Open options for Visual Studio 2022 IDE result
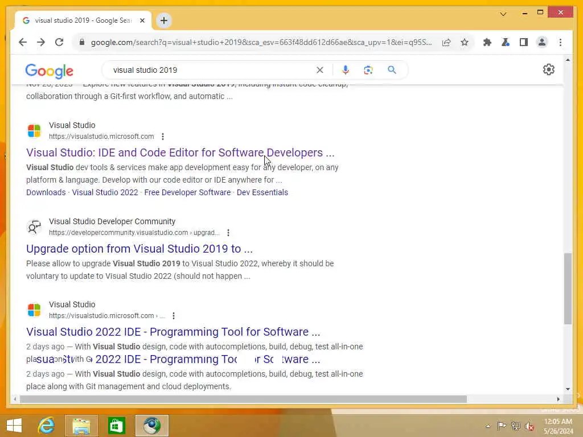The height and width of the screenshot is (437, 583). click(173, 316)
